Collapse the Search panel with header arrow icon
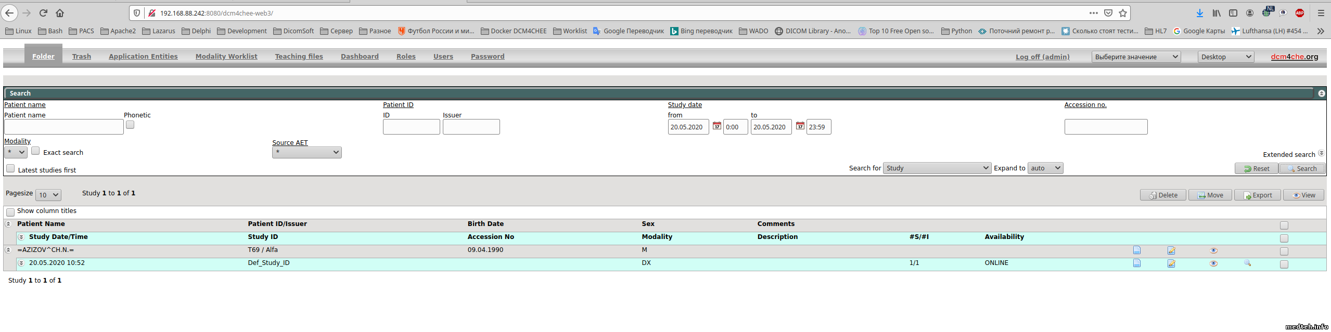 (x=1321, y=94)
